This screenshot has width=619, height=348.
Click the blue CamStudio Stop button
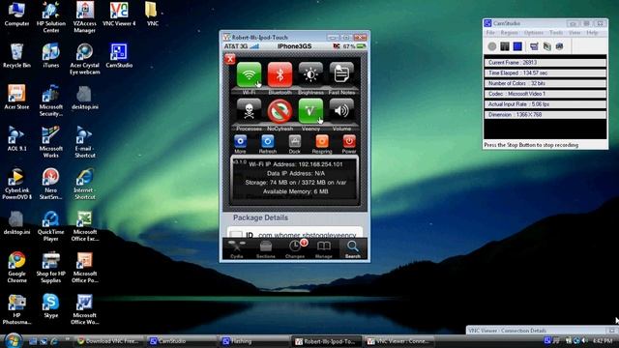coord(517,46)
